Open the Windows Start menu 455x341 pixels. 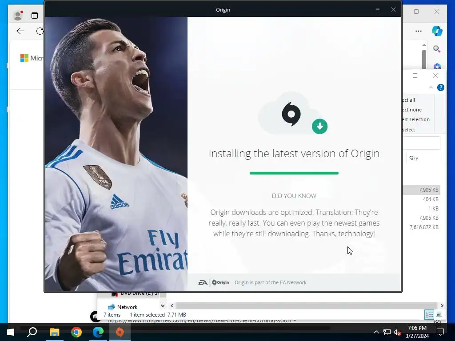(11, 332)
